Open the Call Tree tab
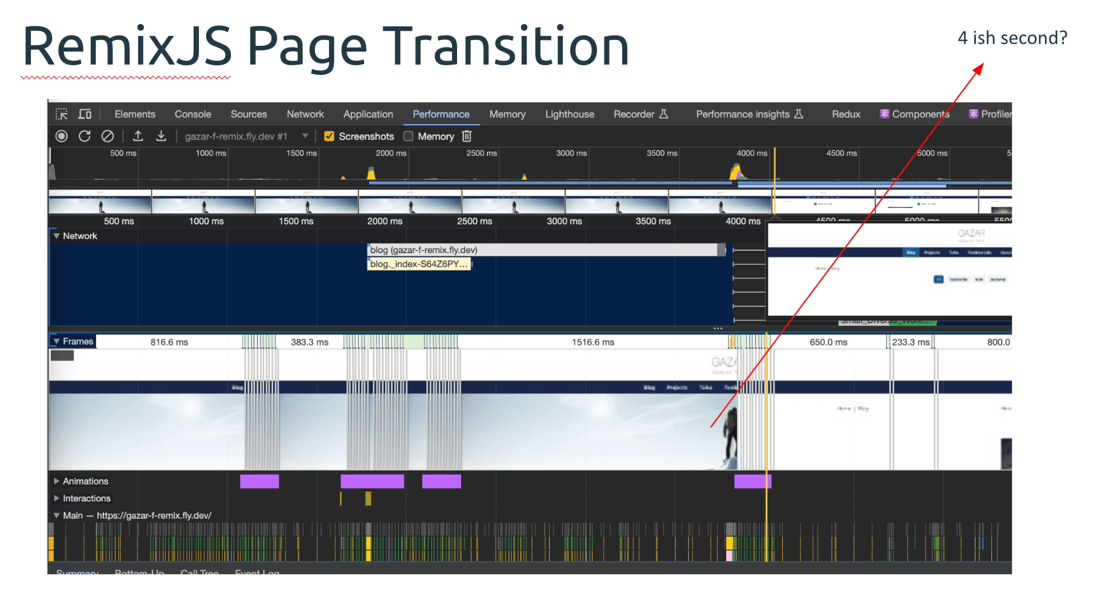The image size is (1105, 600). 199,571
